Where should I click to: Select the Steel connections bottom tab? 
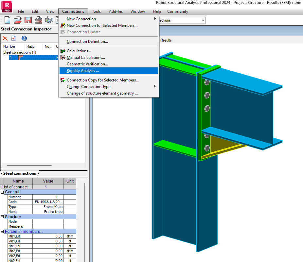(x=20, y=173)
